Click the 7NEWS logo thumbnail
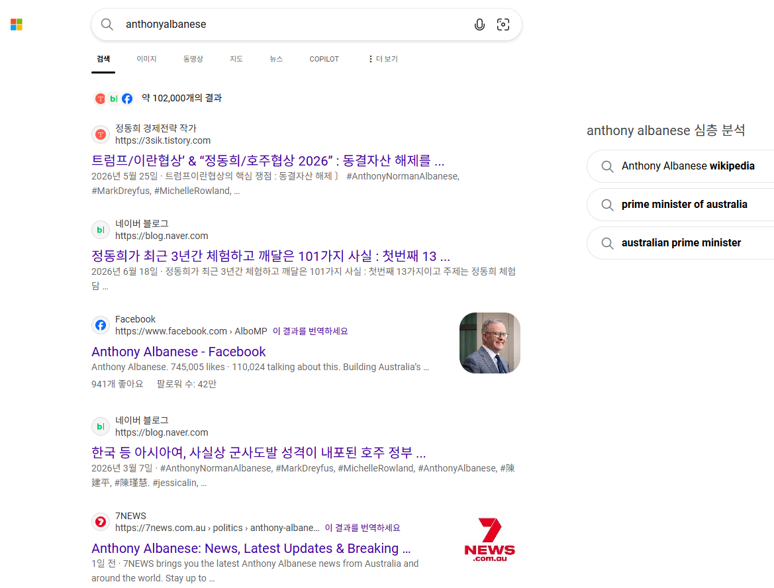774x588 pixels. tap(490, 540)
